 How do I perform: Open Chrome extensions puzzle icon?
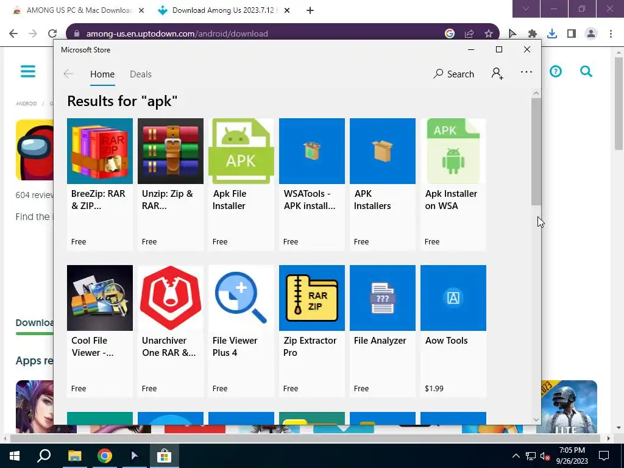coord(532,34)
